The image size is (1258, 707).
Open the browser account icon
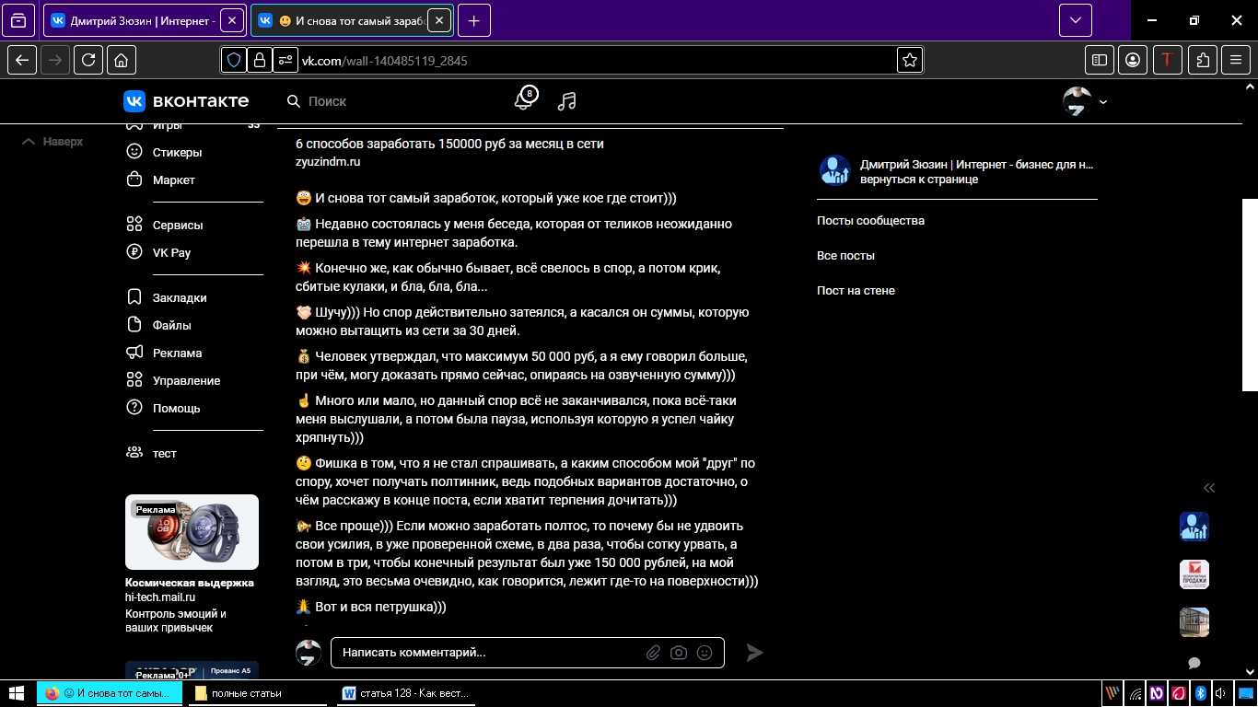click(x=1133, y=60)
